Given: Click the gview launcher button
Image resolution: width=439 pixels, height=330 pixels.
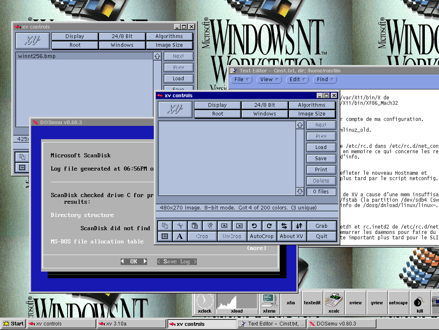Looking at the screenshot, I should [376, 303].
